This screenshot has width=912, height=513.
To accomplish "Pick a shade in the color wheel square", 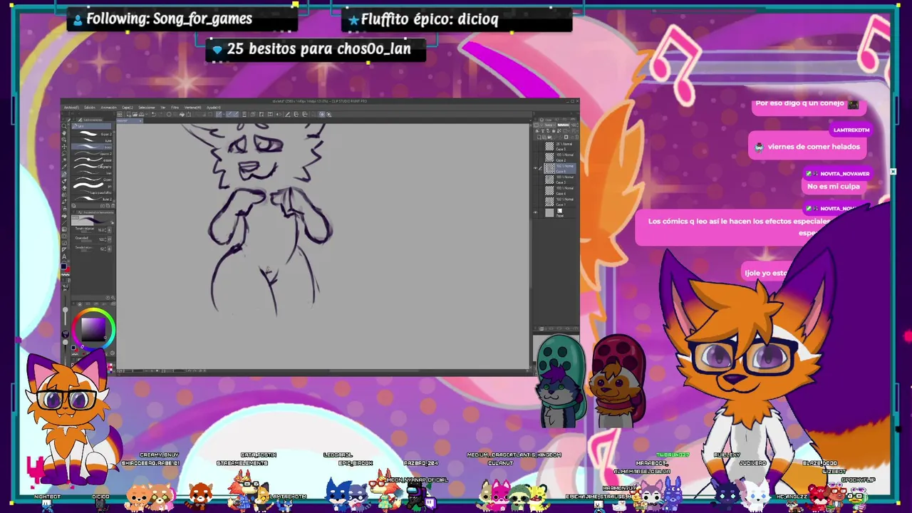I will pyautogui.click(x=93, y=330).
